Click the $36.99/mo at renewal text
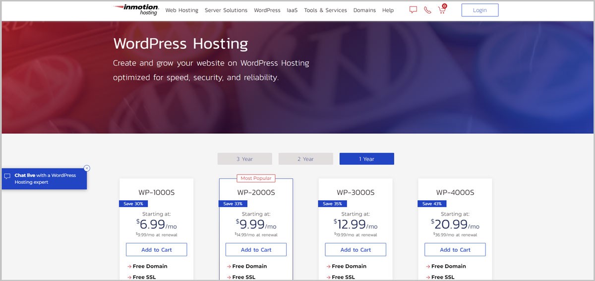This screenshot has width=595, height=281. pyautogui.click(x=455, y=235)
